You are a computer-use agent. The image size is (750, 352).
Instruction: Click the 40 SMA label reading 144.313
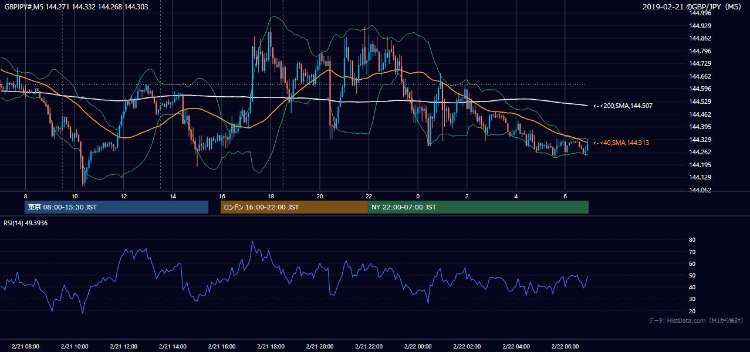[x=620, y=143]
